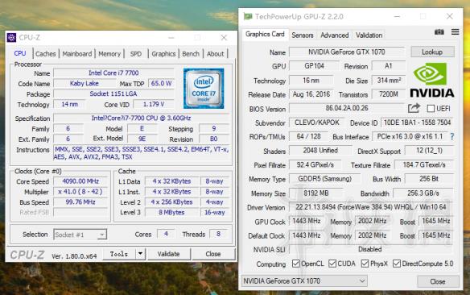Switch to the Sensors tab in GPU-Z

303,35
